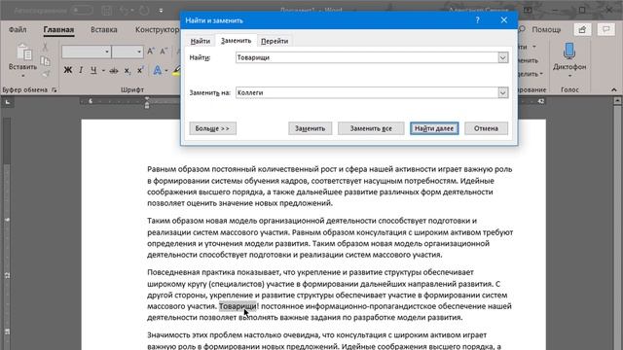The image size is (623, 350).
Task: Expand the Найти field history dropdown
Action: (502, 57)
